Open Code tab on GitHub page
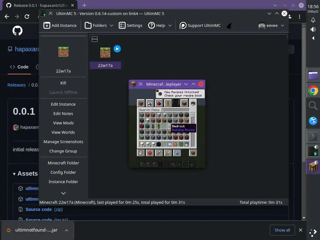 (x=19, y=67)
